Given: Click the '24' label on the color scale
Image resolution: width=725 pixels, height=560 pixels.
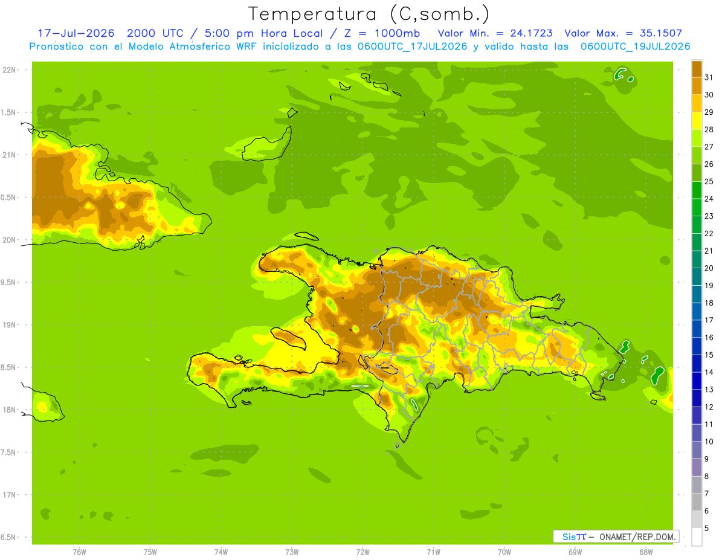Looking at the screenshot, I should 709,198.
